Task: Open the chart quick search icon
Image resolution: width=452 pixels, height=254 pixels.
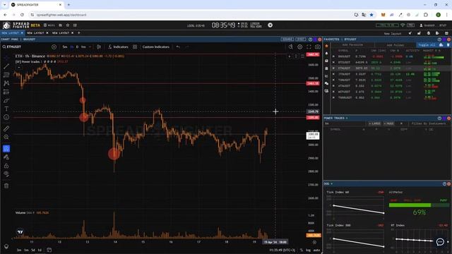Action: click(290, 47)
